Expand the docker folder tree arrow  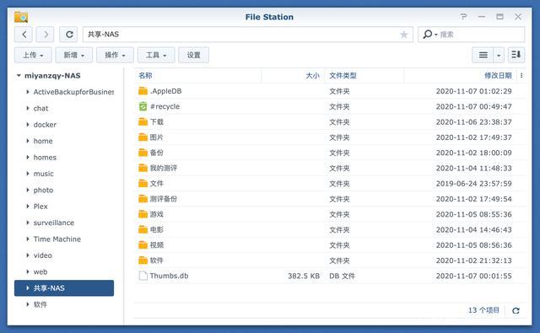point(28,125)
